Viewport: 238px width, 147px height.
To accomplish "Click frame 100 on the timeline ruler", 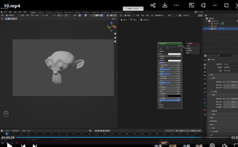I will pyautogui.click(x=82, y=134).
